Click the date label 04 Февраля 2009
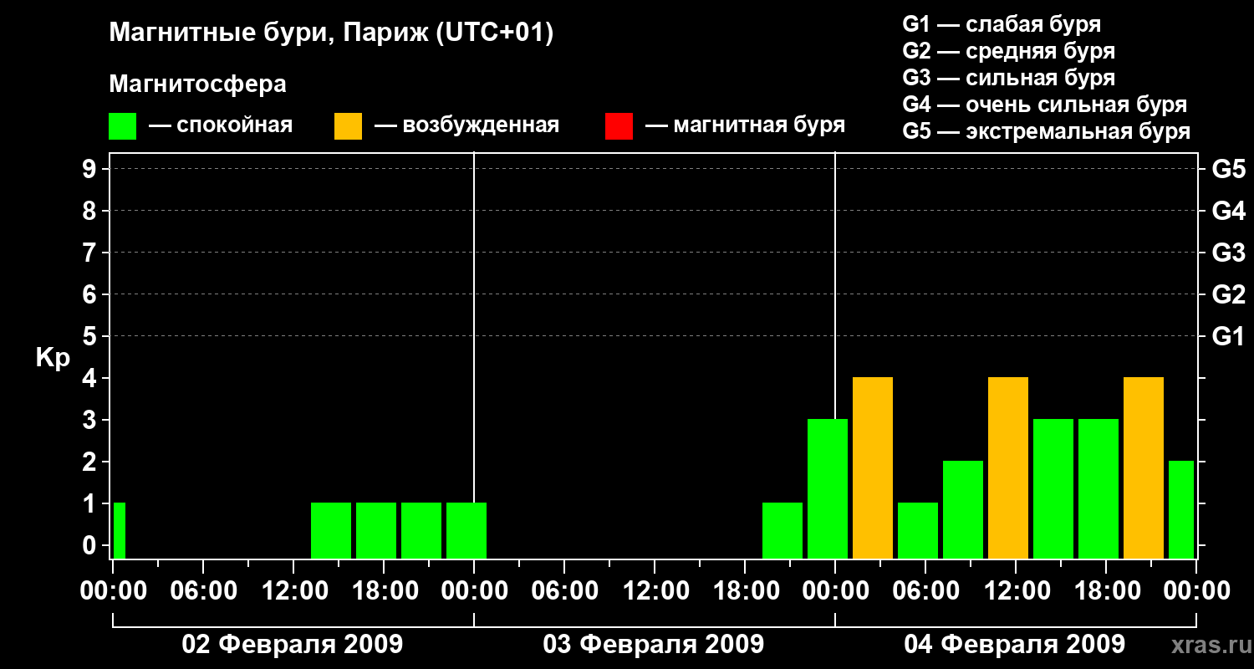Image resolution: width=1254 pixels, height=669 pixels. tap(1015, 645)
